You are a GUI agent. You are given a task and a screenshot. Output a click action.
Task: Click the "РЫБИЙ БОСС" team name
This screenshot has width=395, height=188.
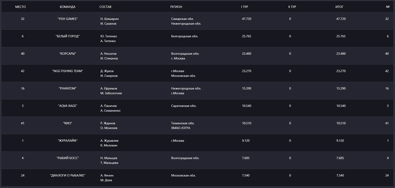68,158
